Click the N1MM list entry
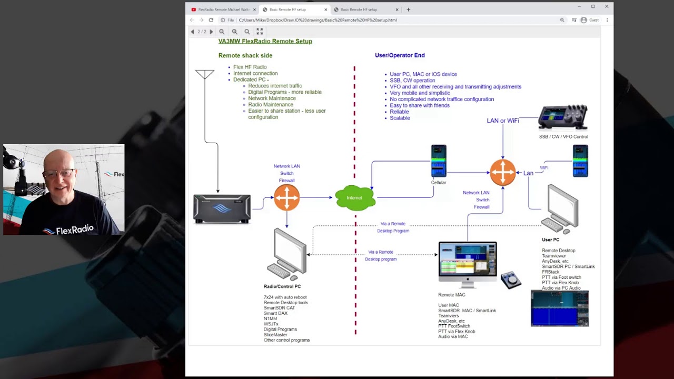Screen dimensions: 674x379 coord(270,318)
